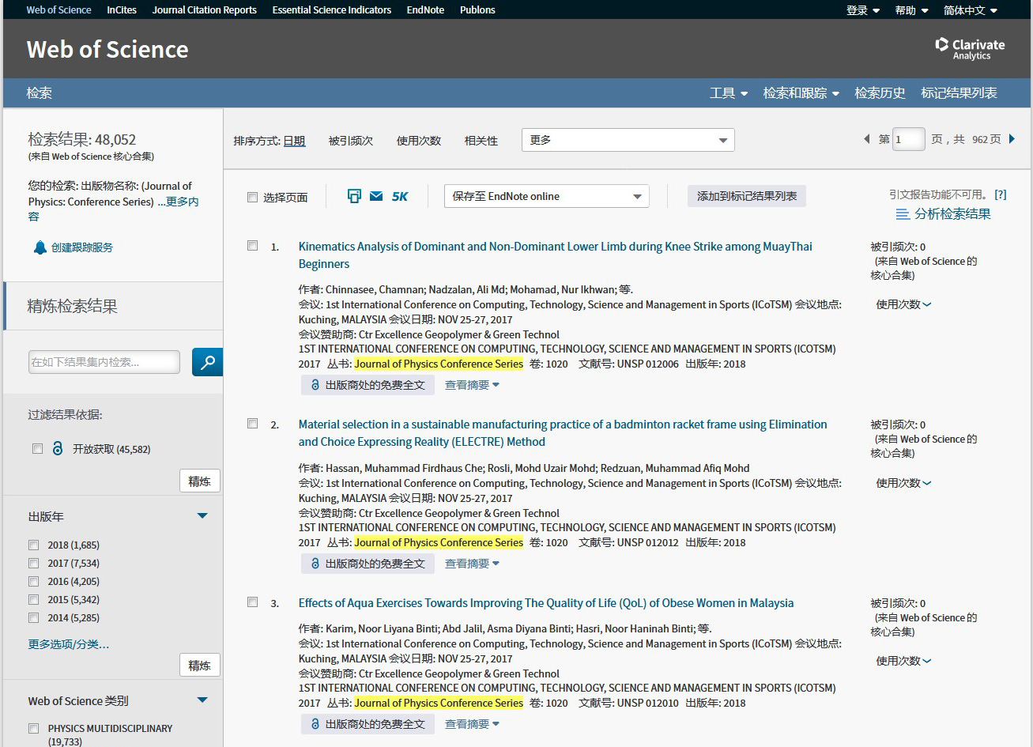The image size is (1033, 747).
Task: Select checkbox for result 3
Action: pyautogui.click(x=253, y=602)
